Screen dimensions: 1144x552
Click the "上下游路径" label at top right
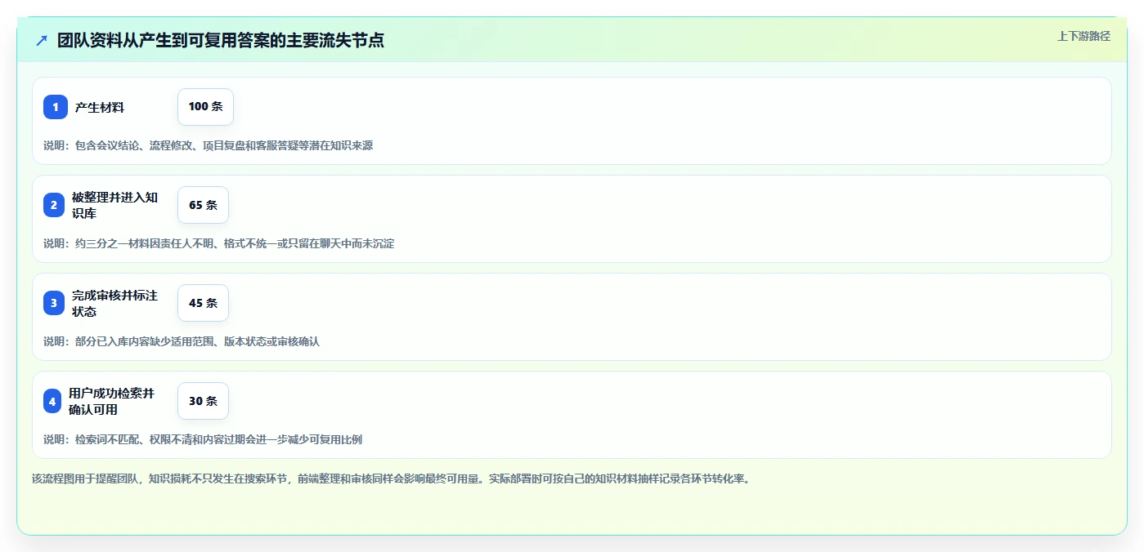point(1083,36)
